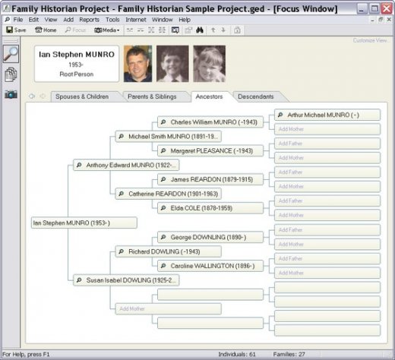Switch to the Parents & Siblings tab
The height and width of the screenshot is (360, 395).
(152, 96)
